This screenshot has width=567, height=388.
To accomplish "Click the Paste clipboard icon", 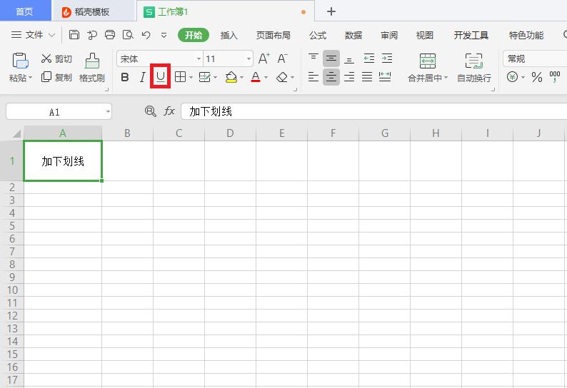I will pos(20,61).
